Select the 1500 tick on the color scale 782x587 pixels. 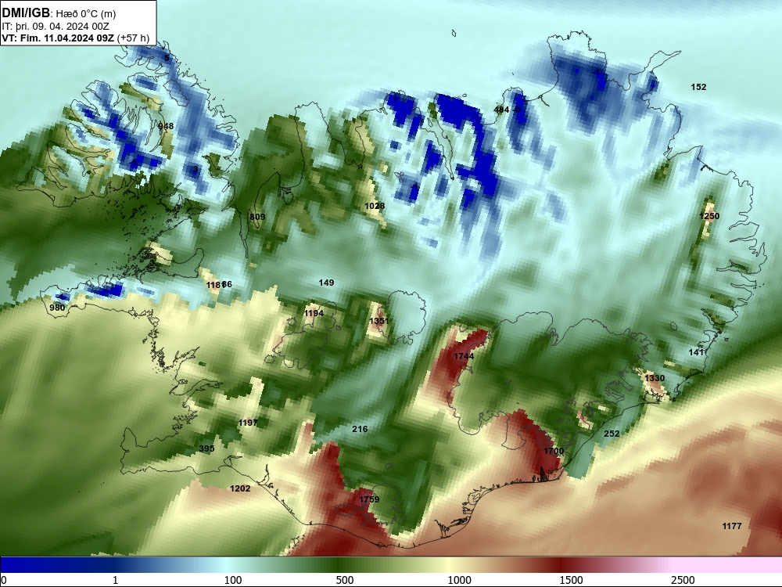[571, 580]
